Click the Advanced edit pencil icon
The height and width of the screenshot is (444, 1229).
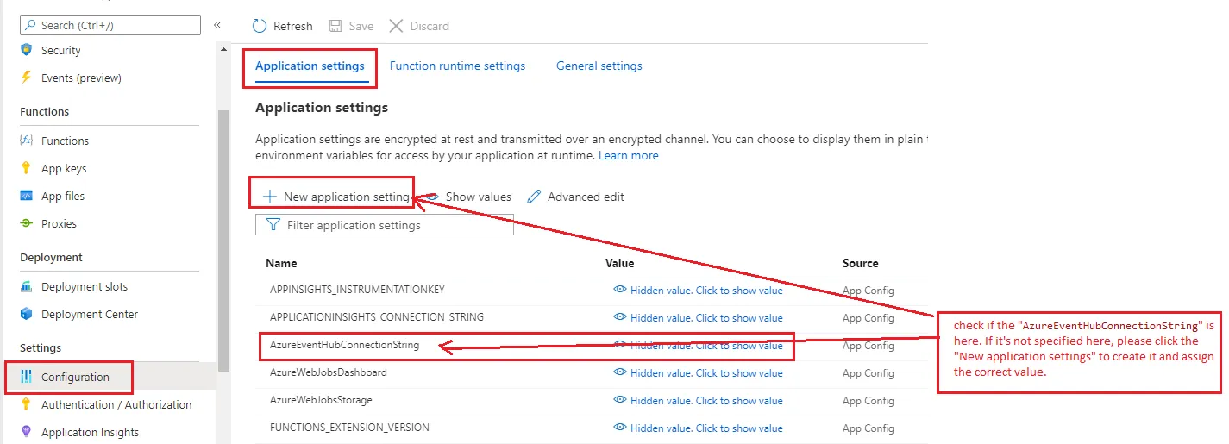(x=534, y=197)
